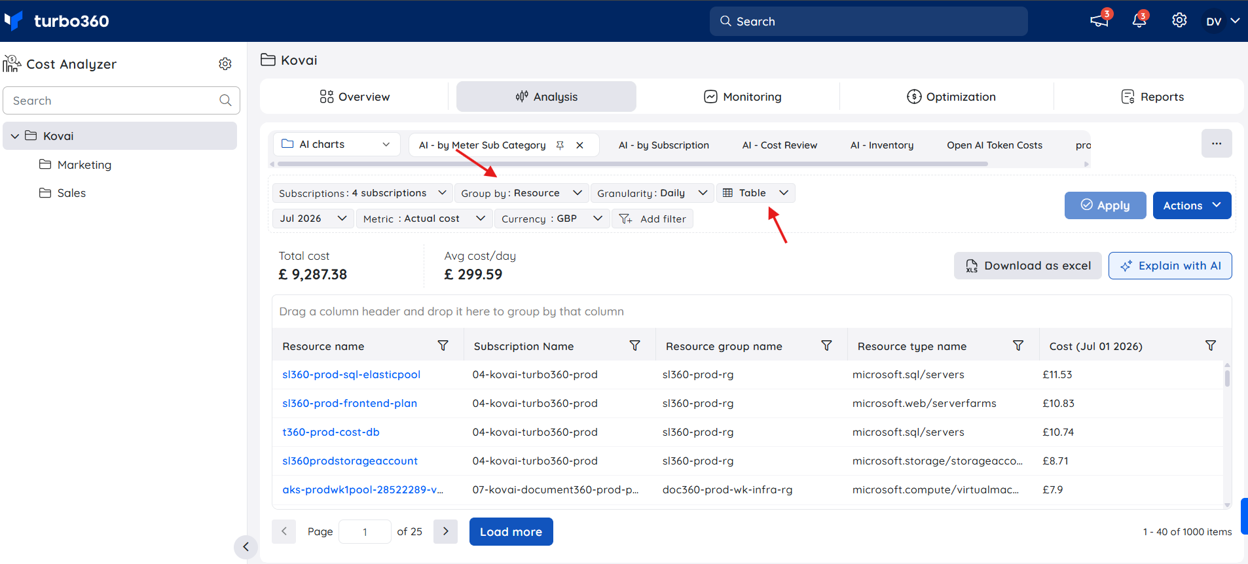The height and width of the screenshot is (564, 1248).
Task: Go to the previous page arrow
Action: 284,531
